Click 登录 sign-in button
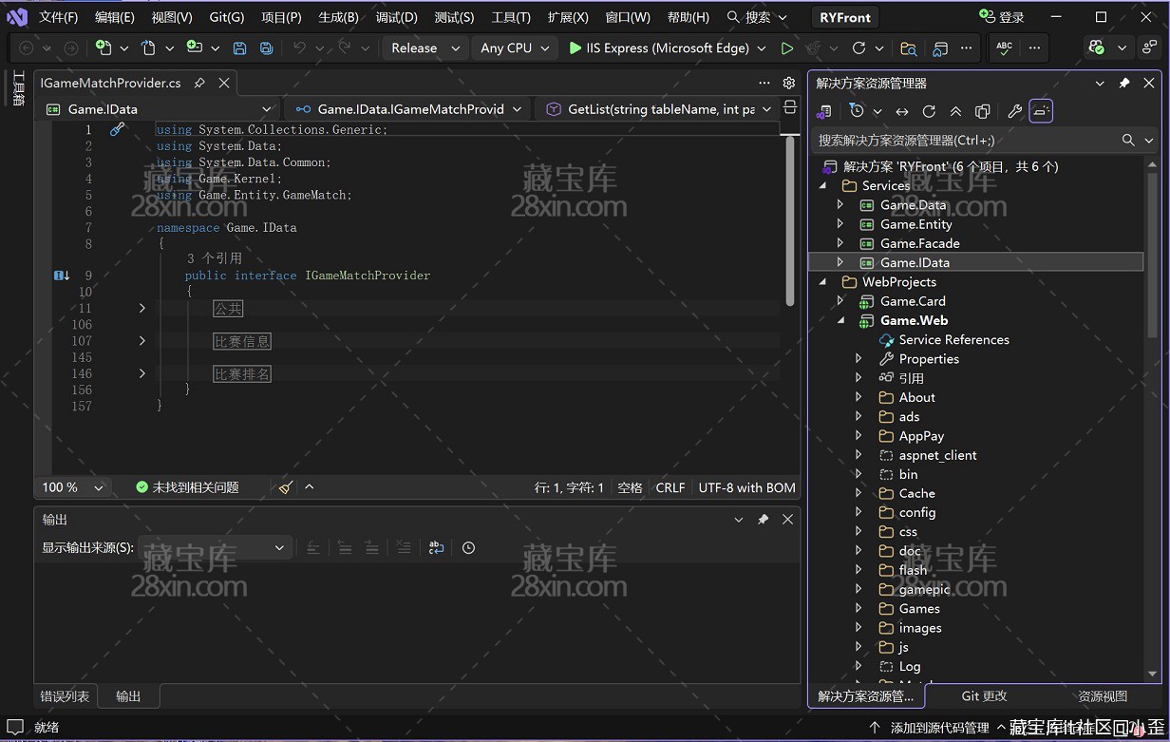Screen dimensions: 1170x742 (1002, 17)
